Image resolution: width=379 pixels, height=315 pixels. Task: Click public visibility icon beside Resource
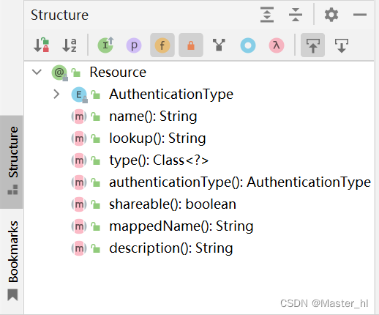pyautogui.click(x=76, y=73)
